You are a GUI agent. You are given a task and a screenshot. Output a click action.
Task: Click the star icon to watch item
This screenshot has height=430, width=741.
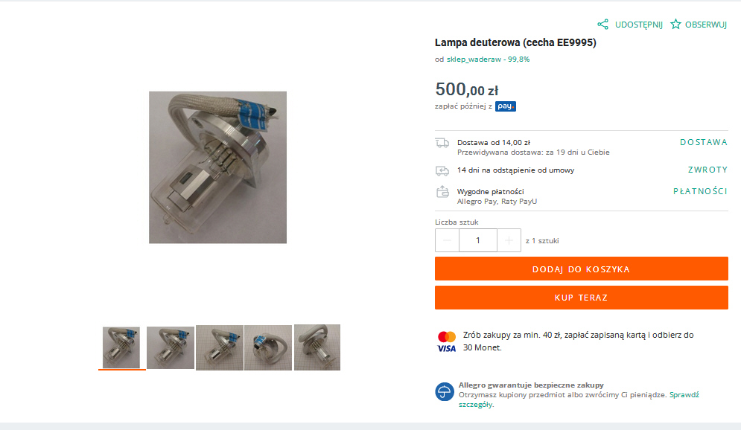pos(675,25)
